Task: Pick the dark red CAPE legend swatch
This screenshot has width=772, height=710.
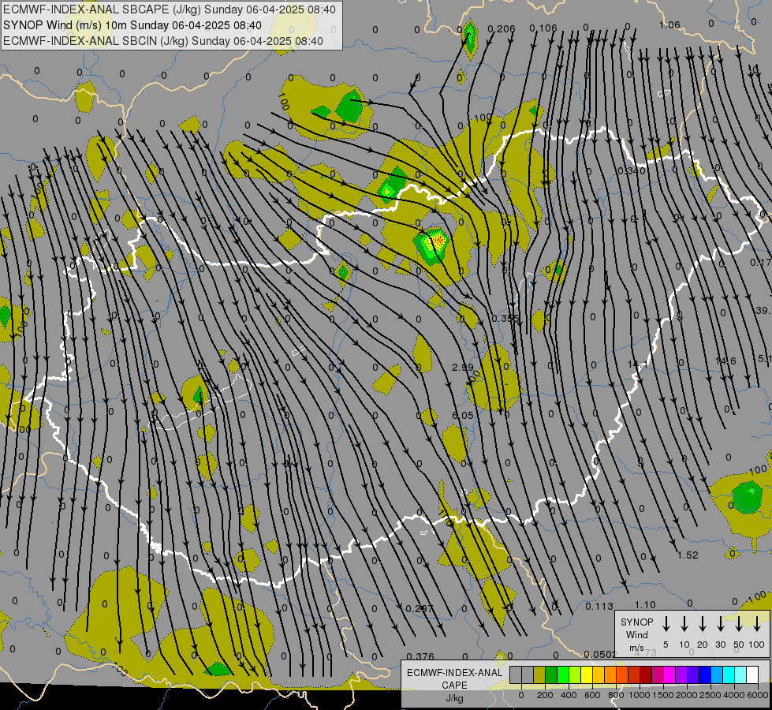Action: [x=646, y=675]
